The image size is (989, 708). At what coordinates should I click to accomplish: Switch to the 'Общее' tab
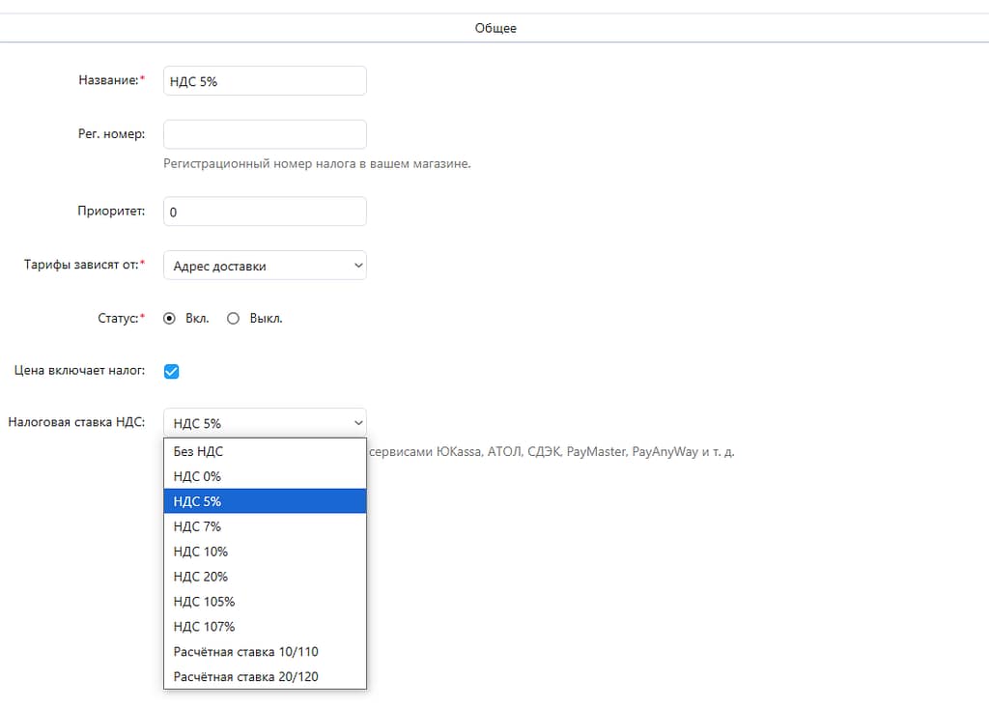(494, 28)
